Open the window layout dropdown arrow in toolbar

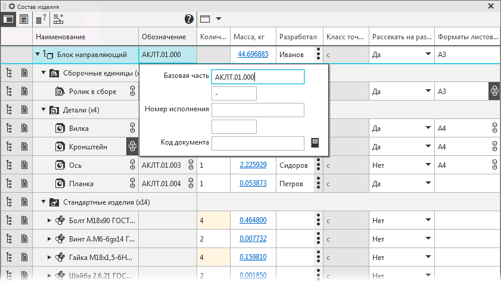(x=219, y=19)
